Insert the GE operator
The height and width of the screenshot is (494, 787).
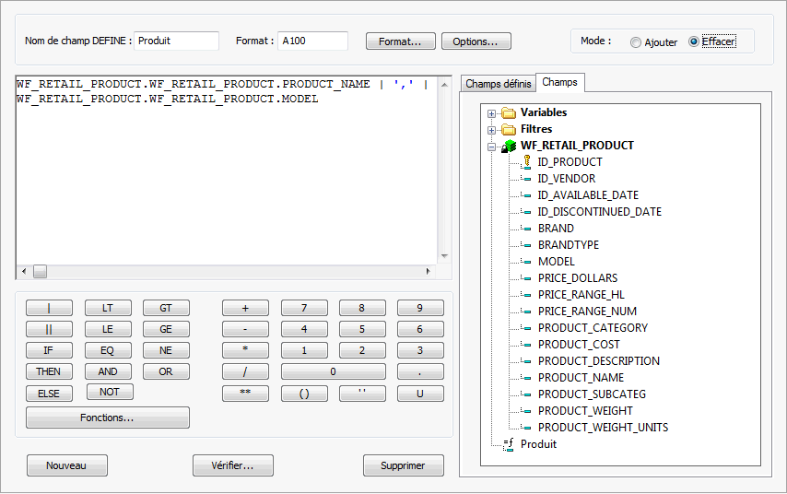pos(166,329)
